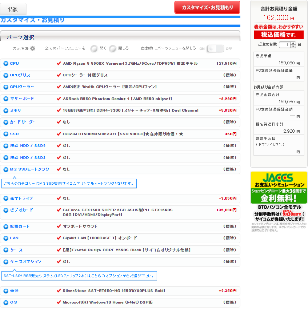
Task: Click the red checkmark on the メモリ row
Action: coord(59,111)
